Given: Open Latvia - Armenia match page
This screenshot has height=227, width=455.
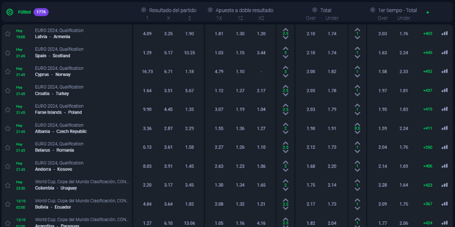Looking at the screenshot, I should click(52, 37).
